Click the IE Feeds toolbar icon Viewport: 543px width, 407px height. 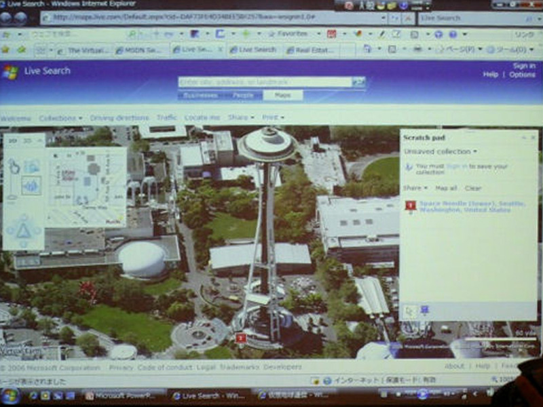[x=392, y=50]
